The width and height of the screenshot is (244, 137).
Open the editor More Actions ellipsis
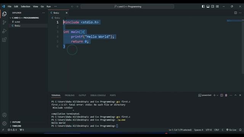(x=240, y=13)
